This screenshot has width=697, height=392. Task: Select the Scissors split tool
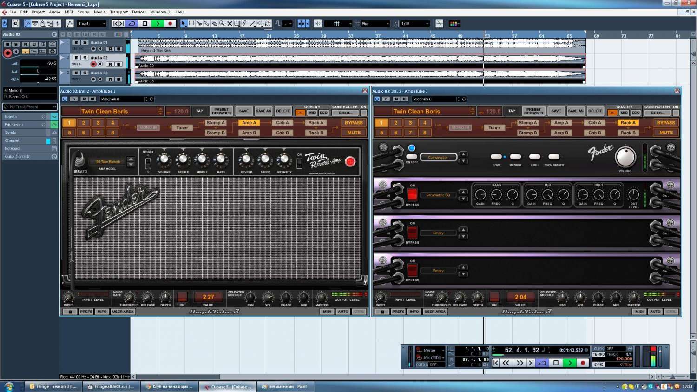tap(199, 24)
